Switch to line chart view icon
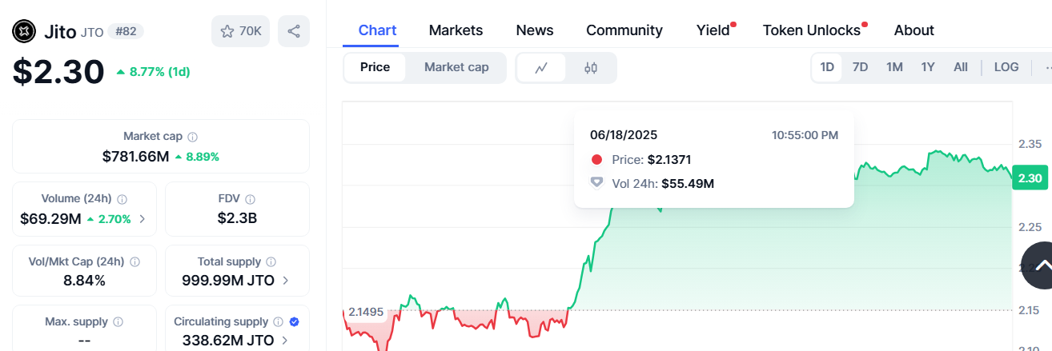The image size is (1052, 351). pyautogui.click(x=541, y=68)
